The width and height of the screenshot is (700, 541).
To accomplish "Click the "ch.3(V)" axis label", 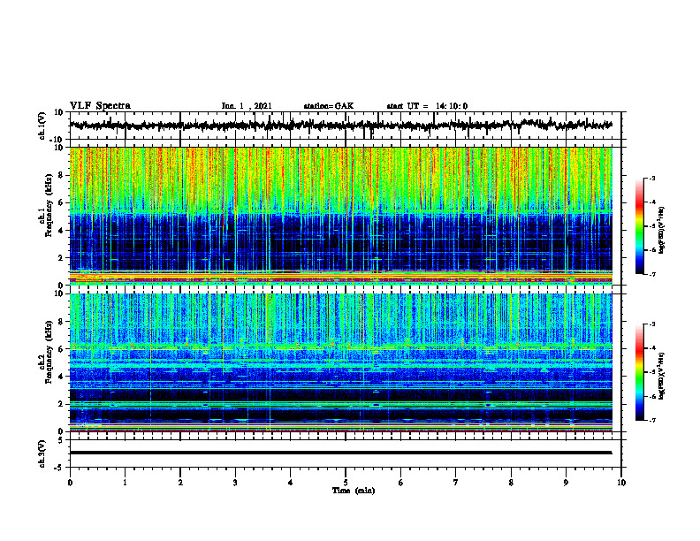I will click(x=42, y=454).
